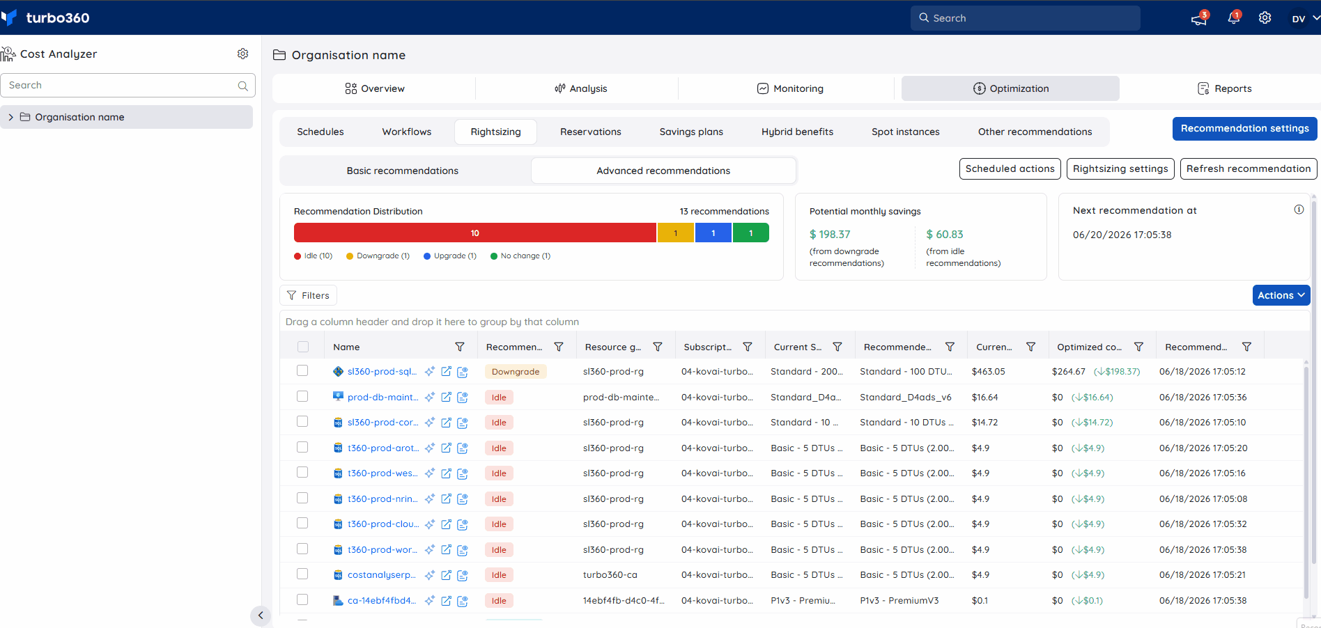Open external link icon for sl360-prod-sql
The height and width of the screenshot is (628, 1321).
click(x=446, y=372)
